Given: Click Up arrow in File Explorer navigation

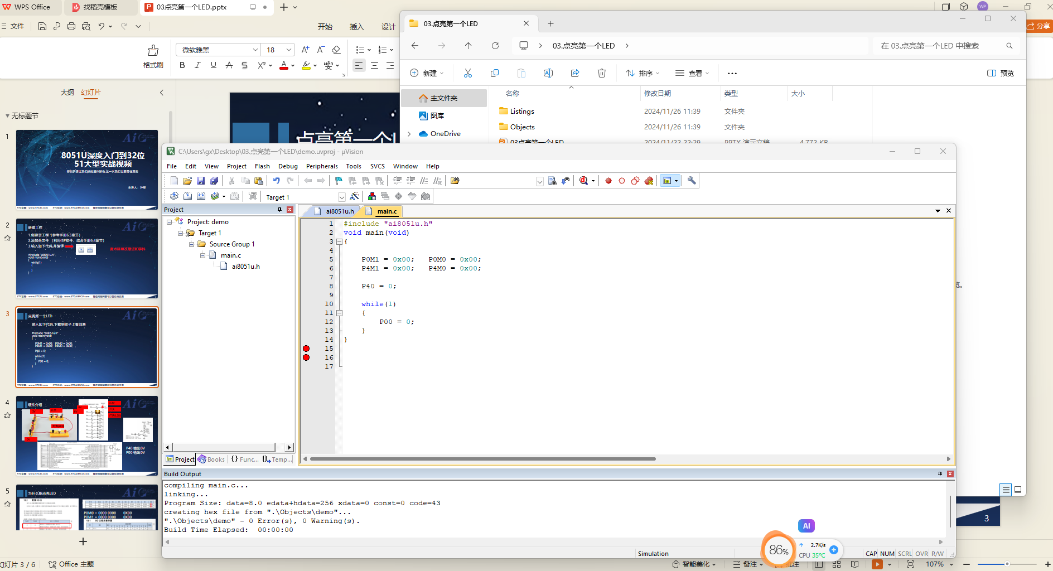Looking at the screenshot, I should (468, 46).
